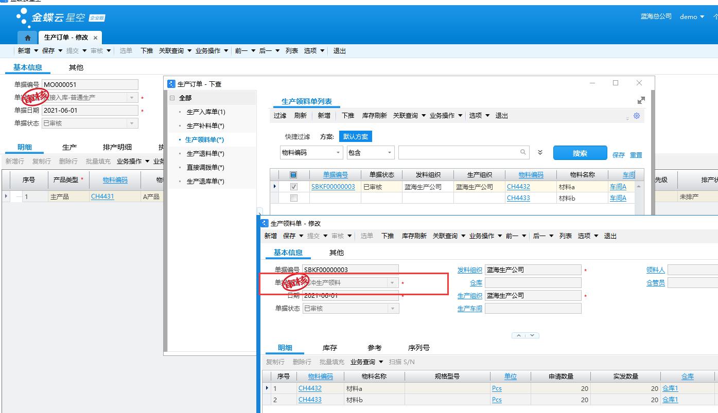Open the 物料编码 filter field dropdown
The image size is (718, 413).
(338, 153)
